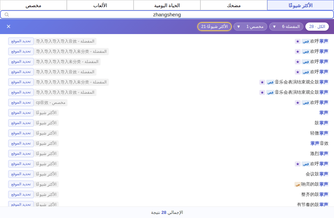Click تحديد الموقع for the 会议鼓掌声 row
Image resolution: width=334 pixels, height=218 pixels.
21,174
